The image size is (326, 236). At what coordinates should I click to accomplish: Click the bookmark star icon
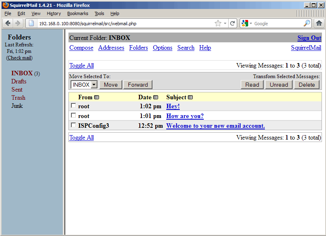pos(219,23)
